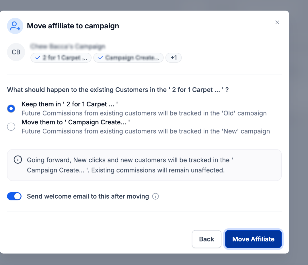
Task: Click the checkmark in the Campaign Create chip
Action: point(100,58)
